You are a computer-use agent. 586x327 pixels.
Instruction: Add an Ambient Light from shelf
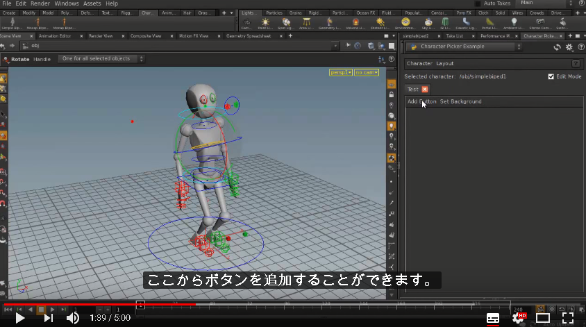[514, 24]
